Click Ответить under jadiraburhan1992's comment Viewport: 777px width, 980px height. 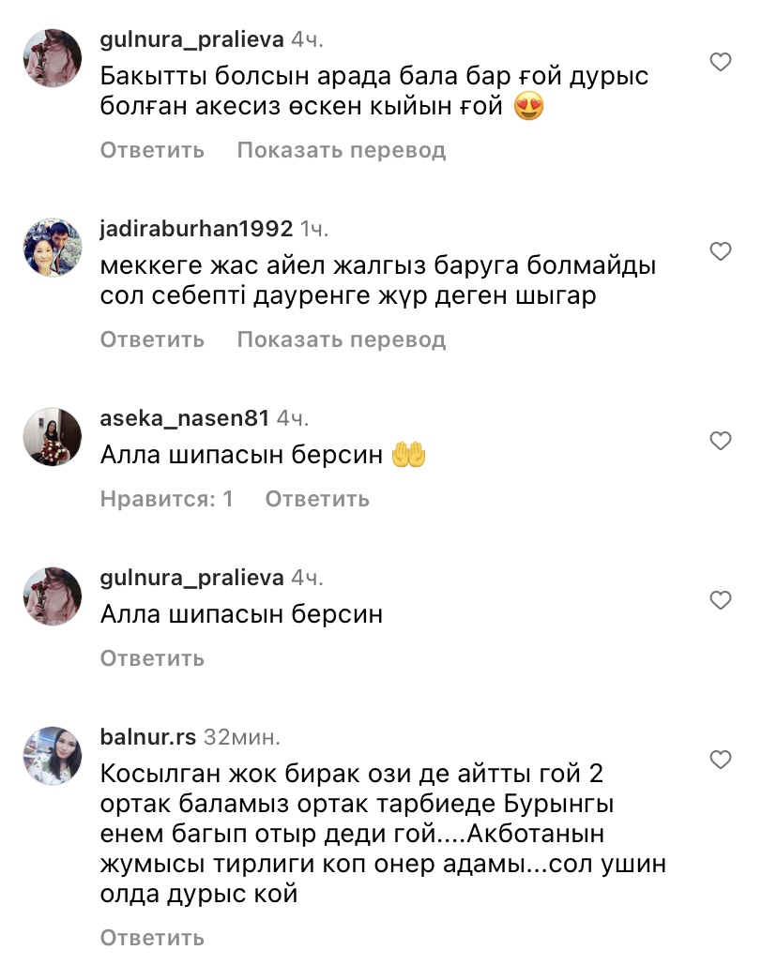coord(152,339)
